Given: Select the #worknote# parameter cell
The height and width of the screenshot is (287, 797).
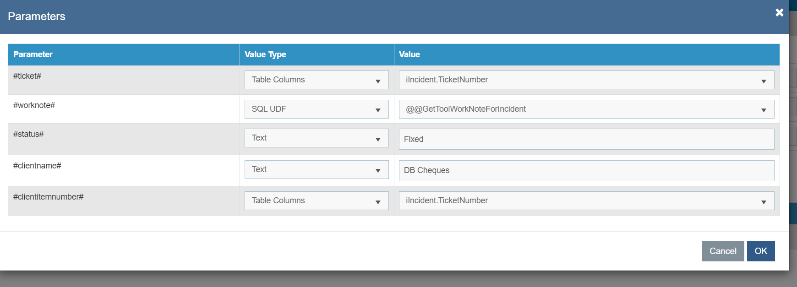Looking at the screenshot, I should [x=34, y=105].
